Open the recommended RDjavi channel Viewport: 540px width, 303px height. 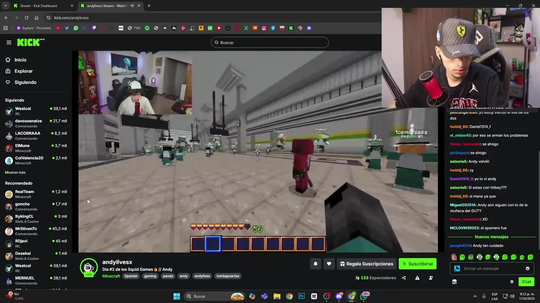[x=36, y=243]
